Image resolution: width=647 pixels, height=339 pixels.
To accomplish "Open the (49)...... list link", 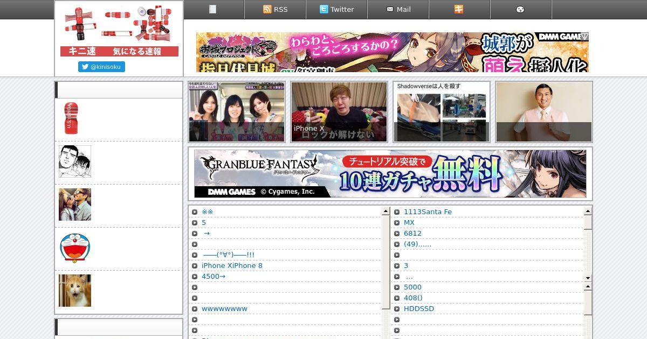I will tap(417, 244).
